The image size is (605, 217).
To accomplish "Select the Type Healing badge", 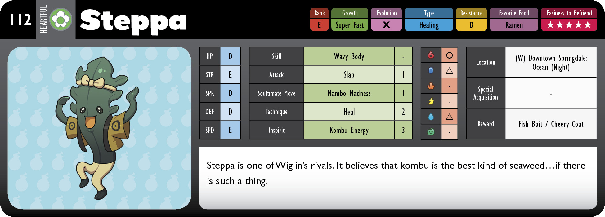I will (x=429, y=19).
